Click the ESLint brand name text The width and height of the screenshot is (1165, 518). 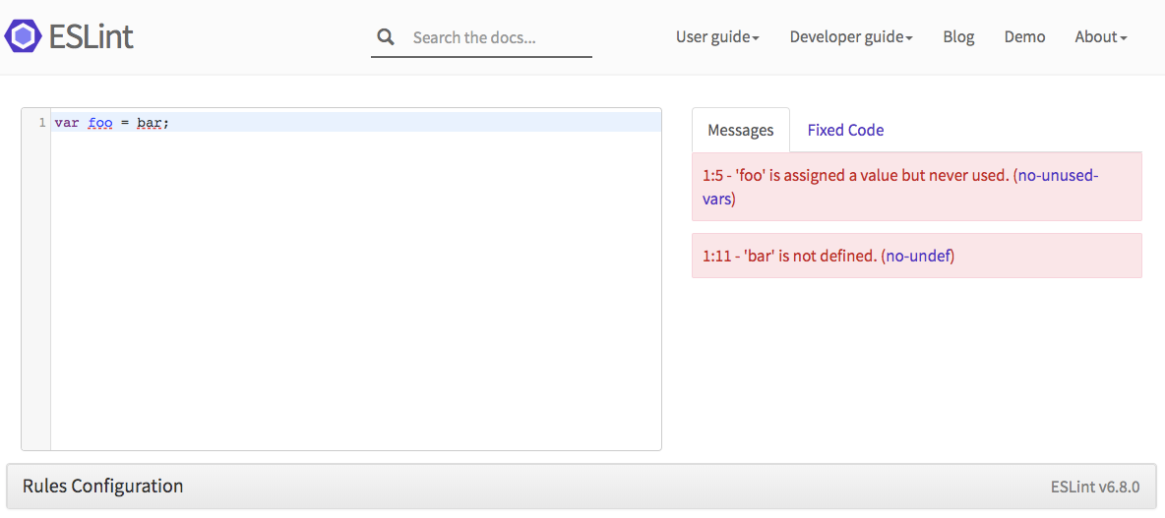click(91, 36)
